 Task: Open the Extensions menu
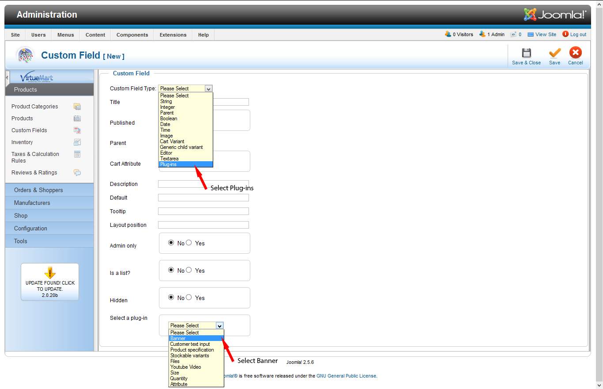[x=173, y=35]
